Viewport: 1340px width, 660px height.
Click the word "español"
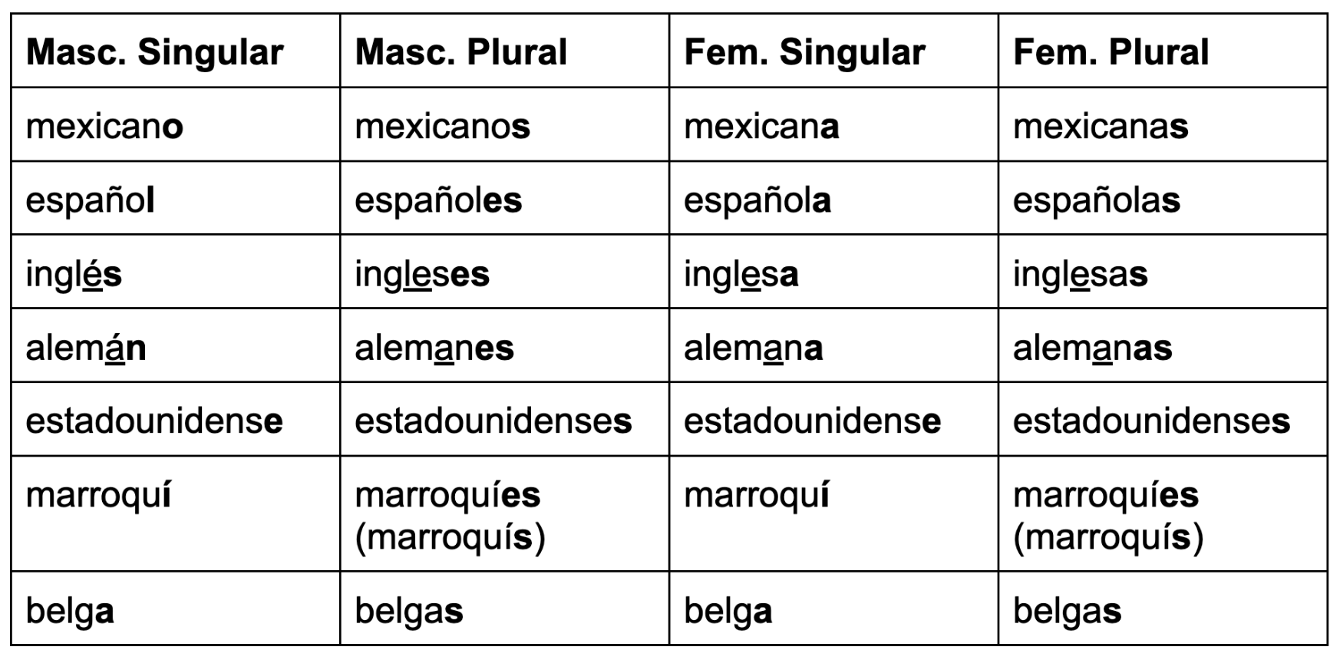(90, 200)
